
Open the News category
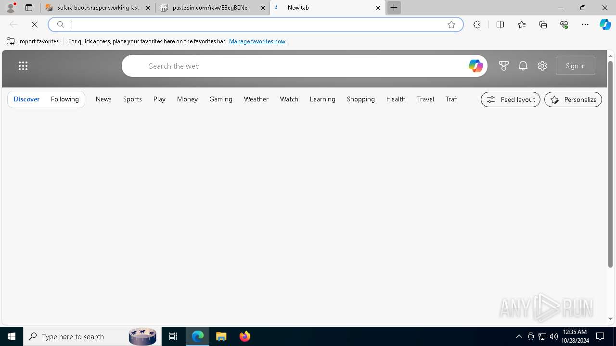[103, 99]
